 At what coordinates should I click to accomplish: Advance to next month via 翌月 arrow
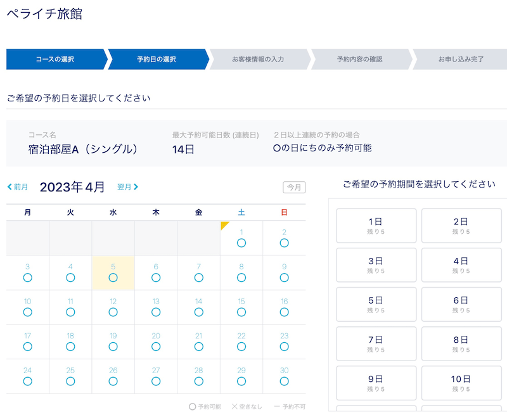127,187
